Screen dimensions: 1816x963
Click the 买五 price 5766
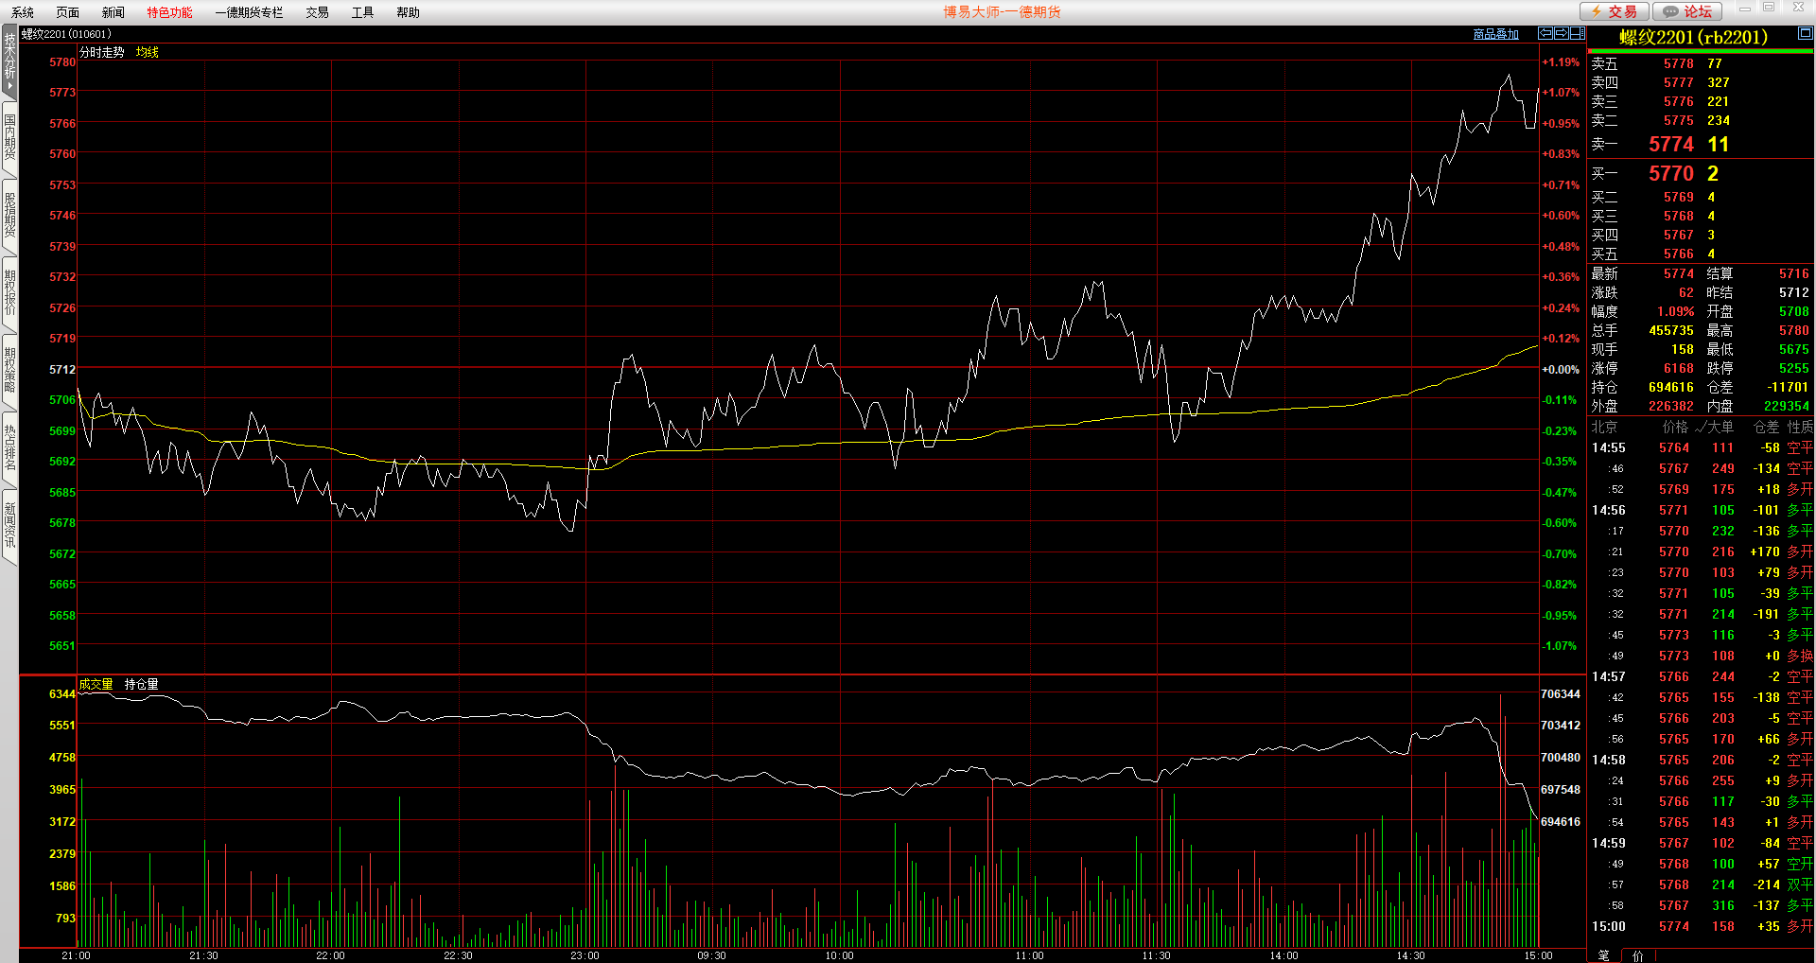click(1679, 254)
